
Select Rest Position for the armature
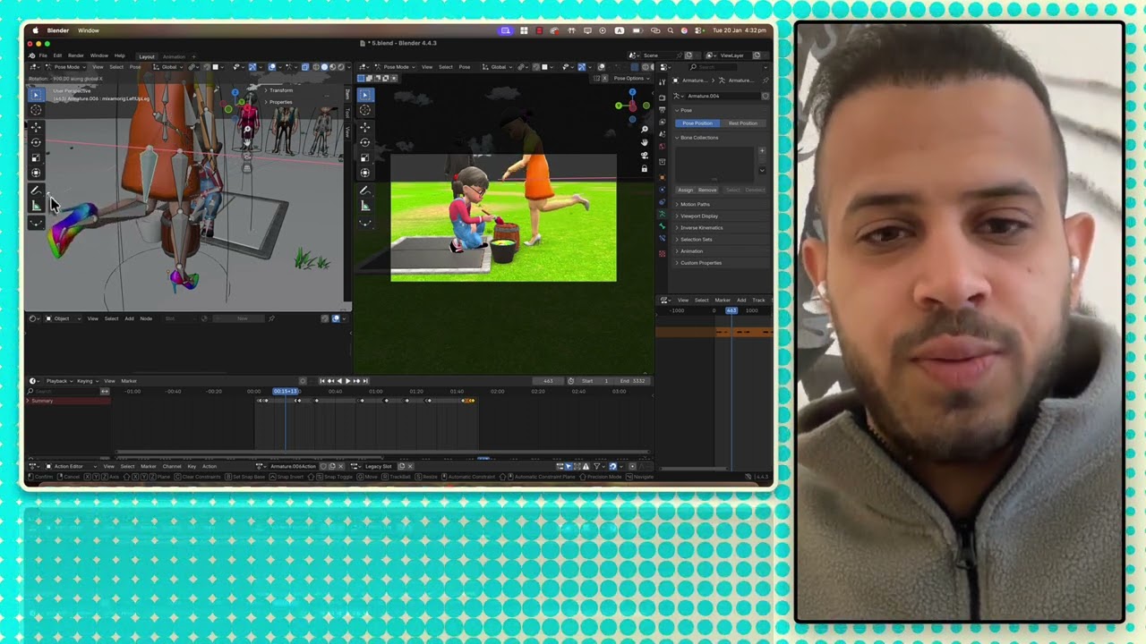click(743, 123)
